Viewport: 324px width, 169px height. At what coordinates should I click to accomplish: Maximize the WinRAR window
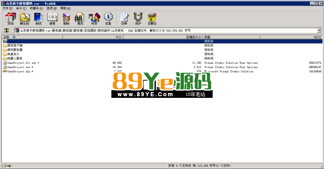316,3
